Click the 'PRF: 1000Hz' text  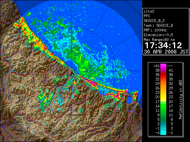click(x=155, y=30)
